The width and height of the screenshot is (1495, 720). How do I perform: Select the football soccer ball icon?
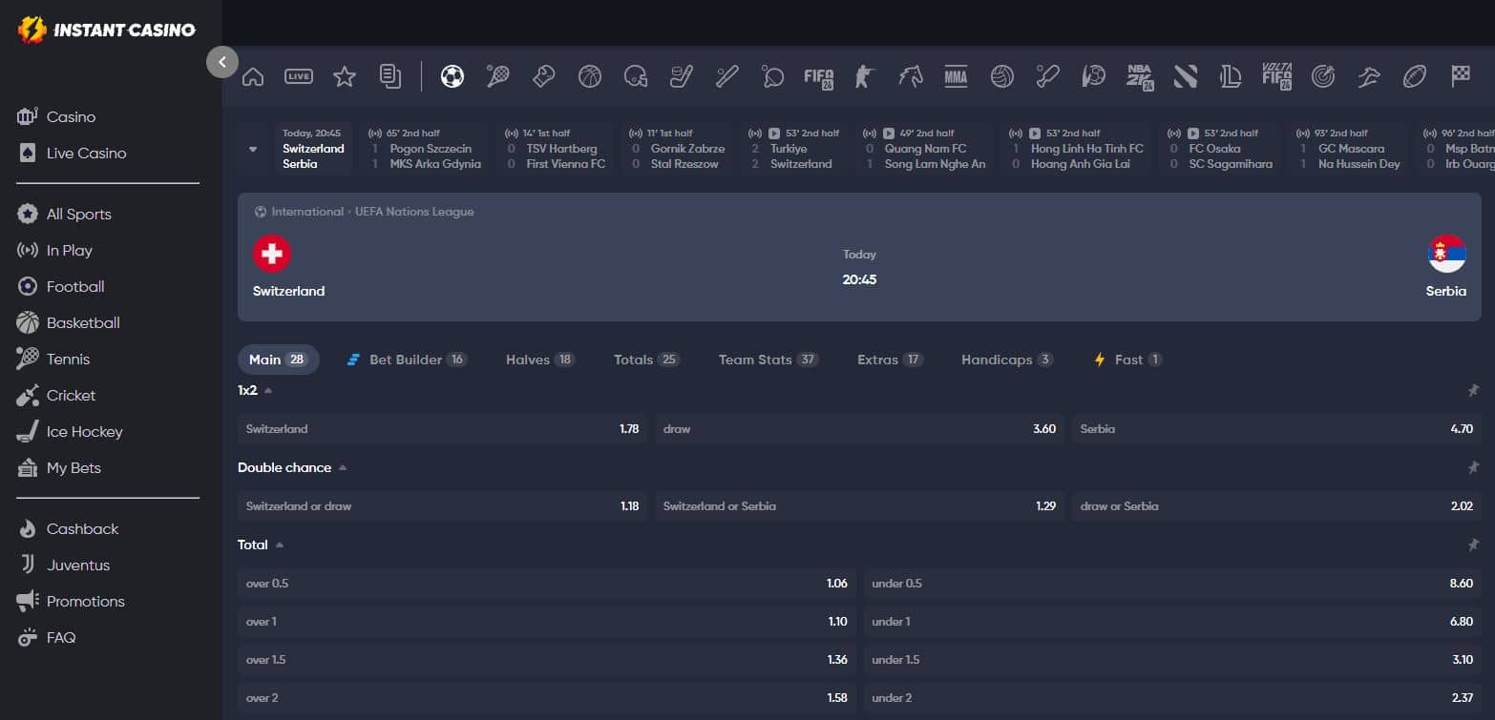pyautogui.click(x=453, y=76)
